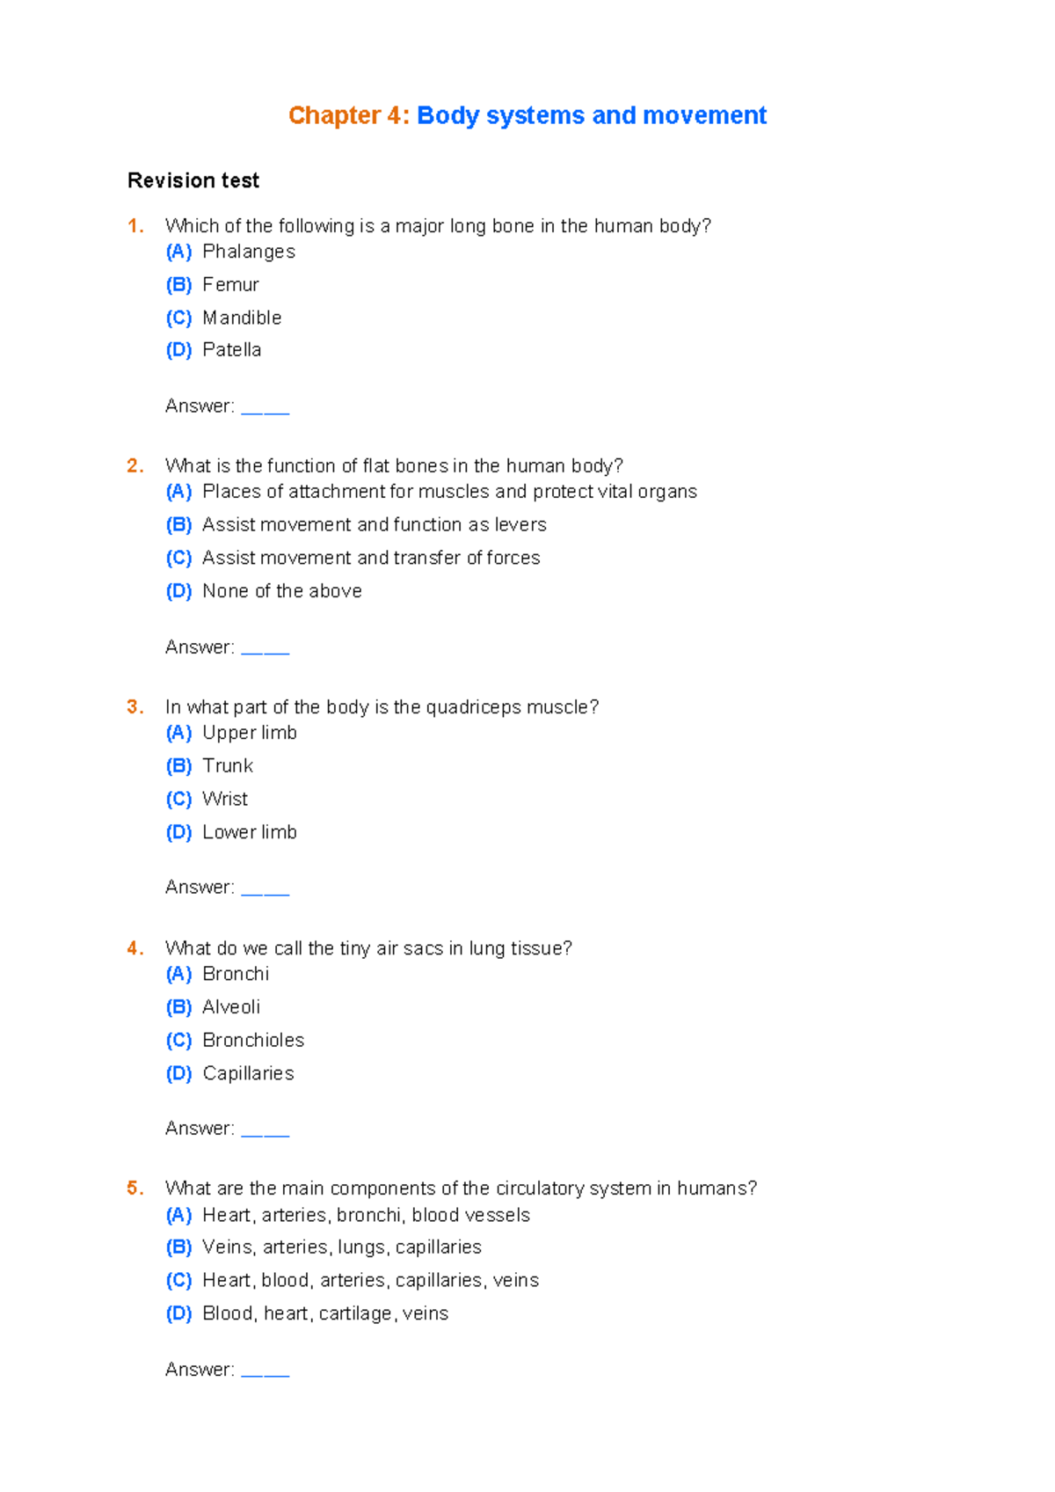Select option (B) Femur in question 1

tap(212, 285)
